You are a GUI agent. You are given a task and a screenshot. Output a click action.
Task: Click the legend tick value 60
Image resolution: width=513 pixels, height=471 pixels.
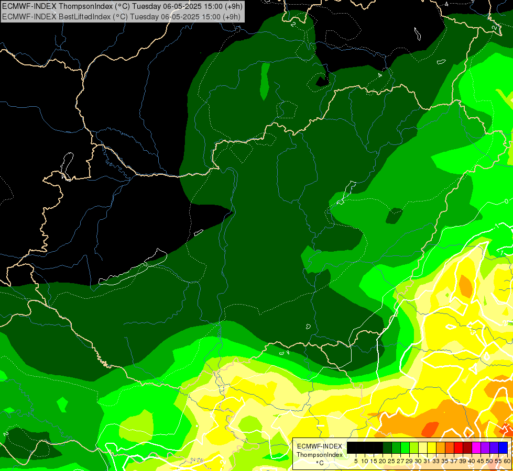[507, 461]
